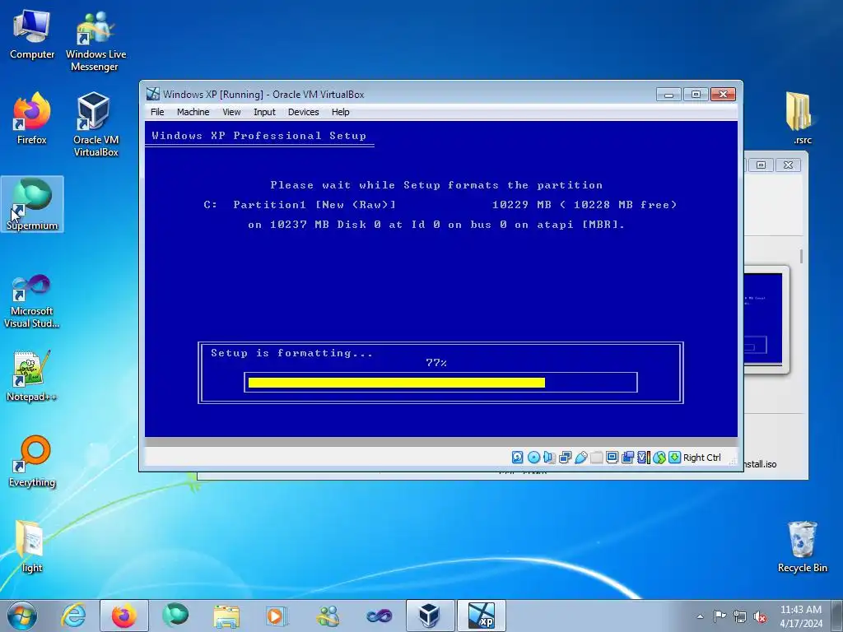Open Windows Media Player from taskbar
The height and width of the screenshot is (632, 843).
coord(277,616)
